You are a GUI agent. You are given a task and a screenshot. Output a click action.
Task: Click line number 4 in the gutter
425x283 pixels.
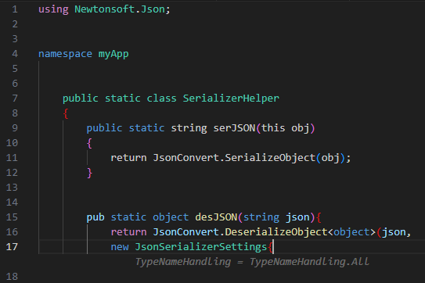pos(15,54)
